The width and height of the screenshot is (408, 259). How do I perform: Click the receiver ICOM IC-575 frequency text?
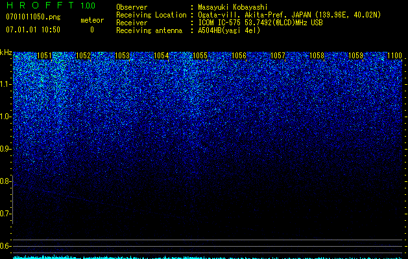[260, 23]
